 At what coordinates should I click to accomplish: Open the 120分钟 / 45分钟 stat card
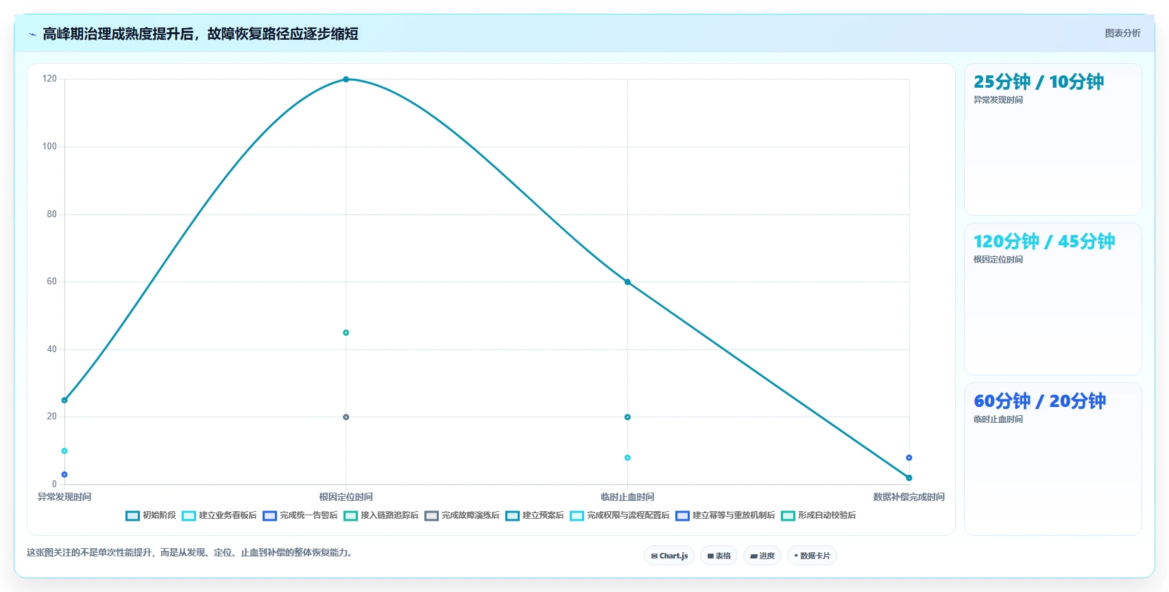click(1053, 299)
